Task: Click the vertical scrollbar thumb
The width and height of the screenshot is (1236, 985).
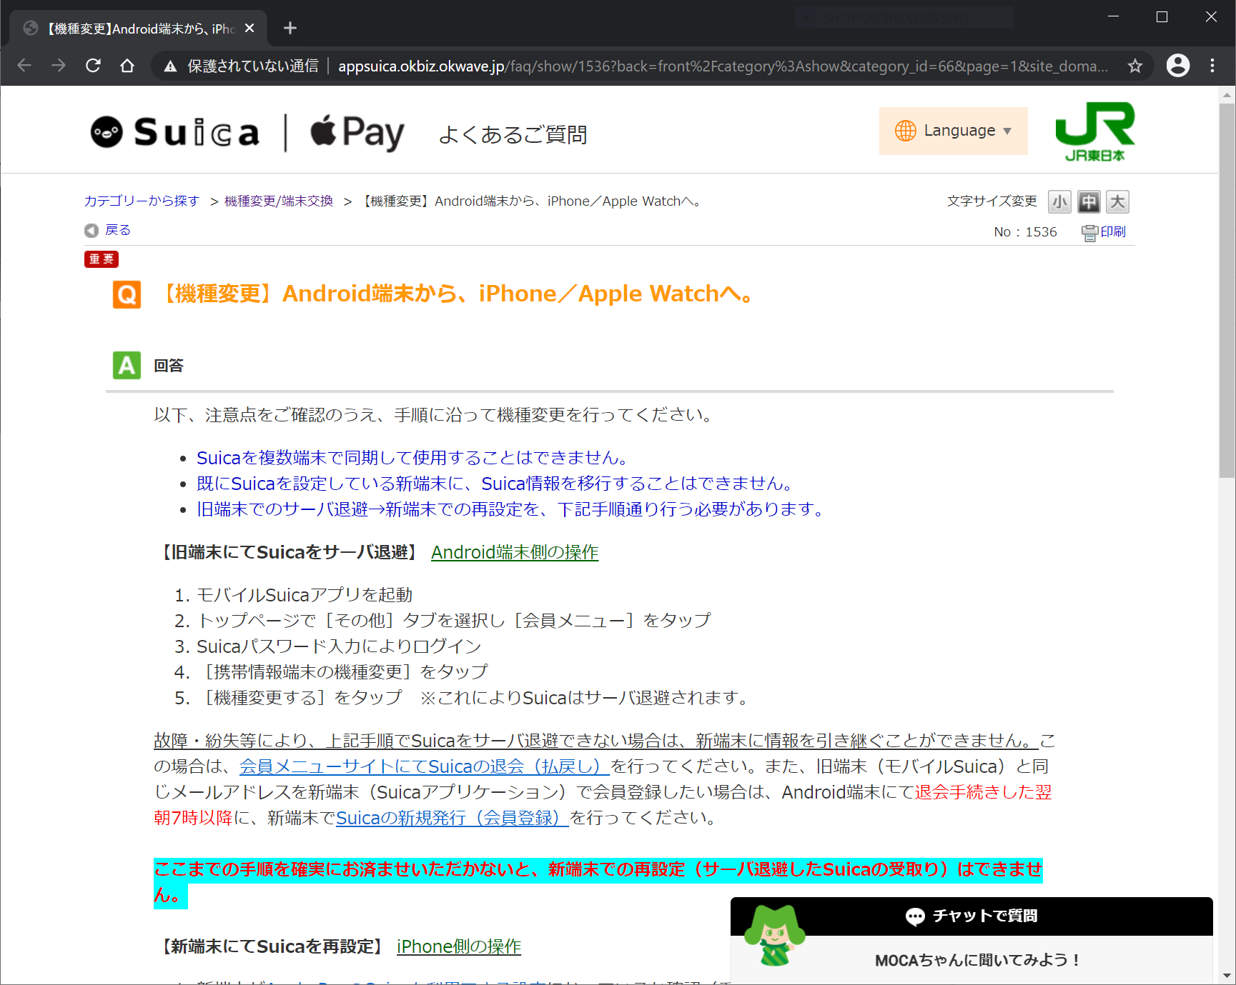Action: pos(1227,291)
